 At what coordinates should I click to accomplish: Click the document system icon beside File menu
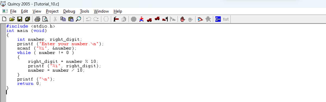5,11
